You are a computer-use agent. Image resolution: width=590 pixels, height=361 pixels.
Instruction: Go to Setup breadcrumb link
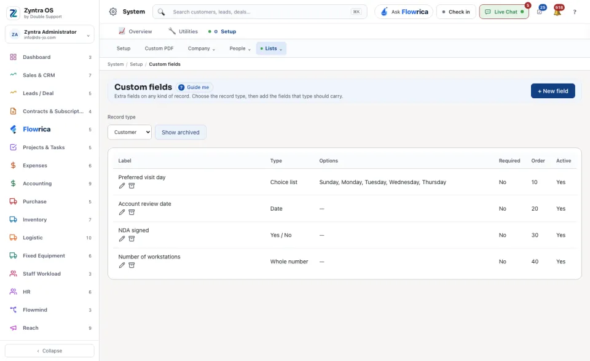tap(136, 64)
